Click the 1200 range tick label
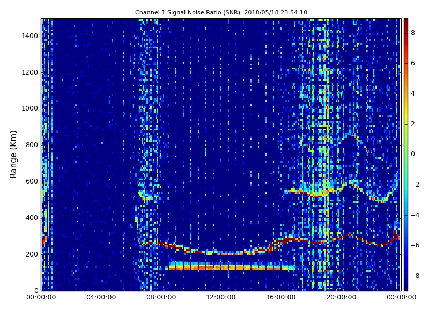This screenshot has height=322, width=429. (30, 72)
